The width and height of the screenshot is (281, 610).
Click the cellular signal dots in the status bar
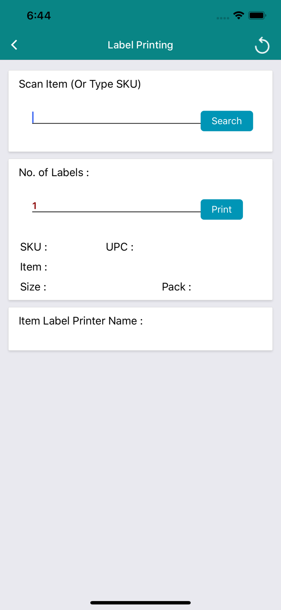pyautogui.click(x=223, y=17)
